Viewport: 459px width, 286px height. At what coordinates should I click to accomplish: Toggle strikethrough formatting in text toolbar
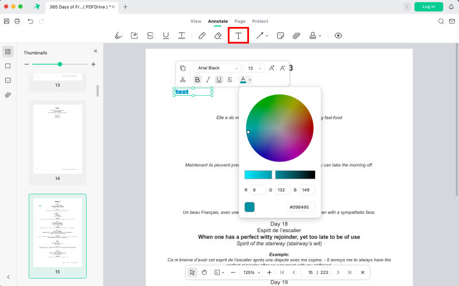[230, 80]
